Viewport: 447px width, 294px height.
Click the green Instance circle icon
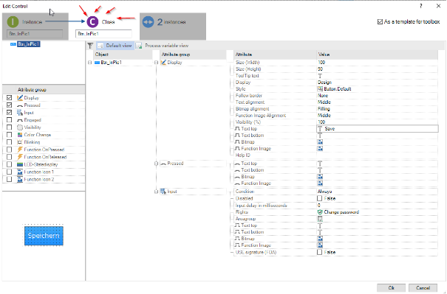[x=13, y=22]
